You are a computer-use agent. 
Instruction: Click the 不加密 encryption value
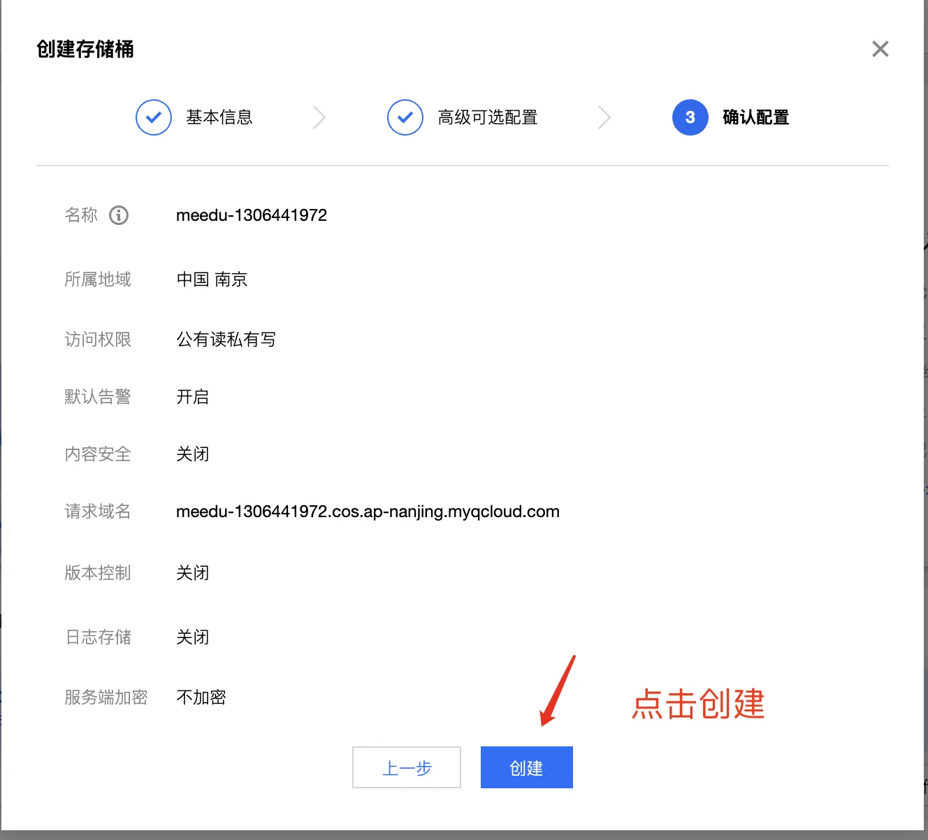click(201, 697)
